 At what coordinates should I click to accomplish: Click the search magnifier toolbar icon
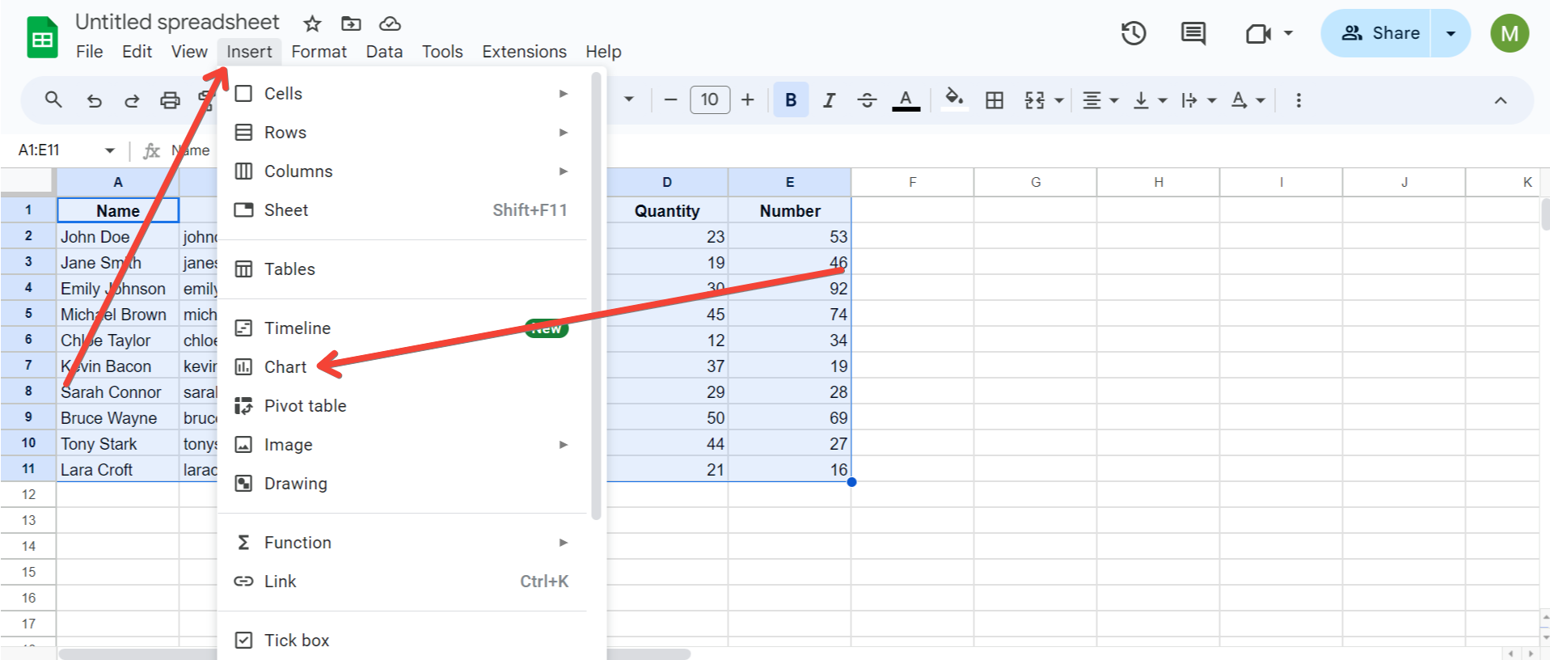53,99
